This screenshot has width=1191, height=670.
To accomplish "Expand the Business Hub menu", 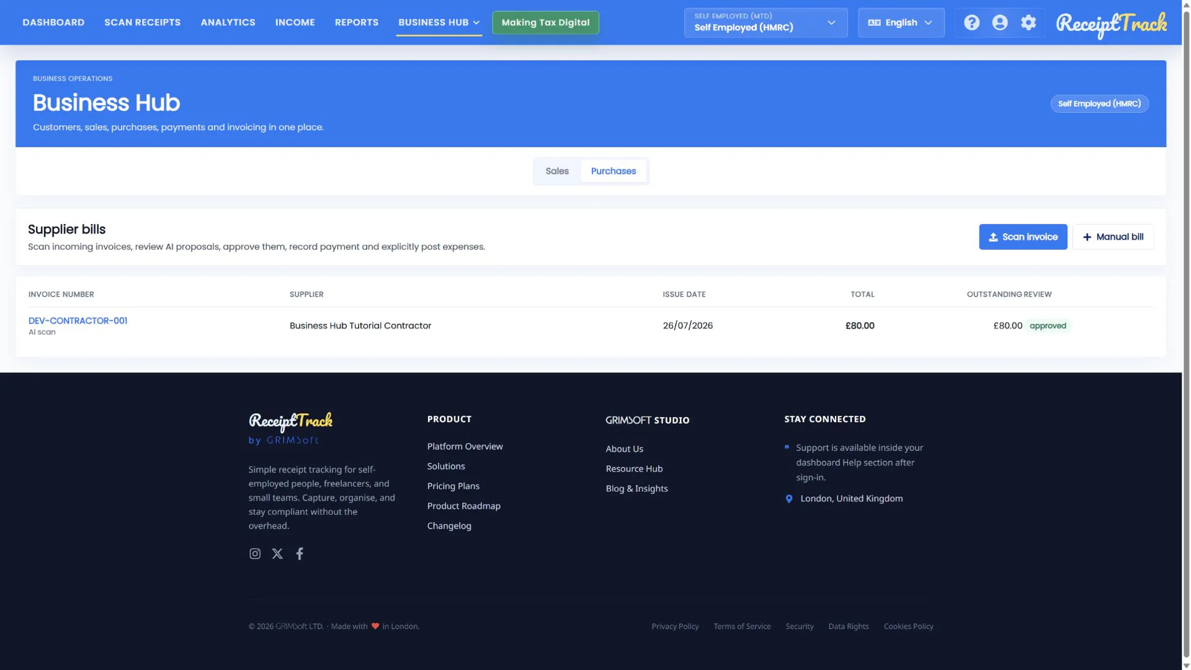I will click(439, 22).
